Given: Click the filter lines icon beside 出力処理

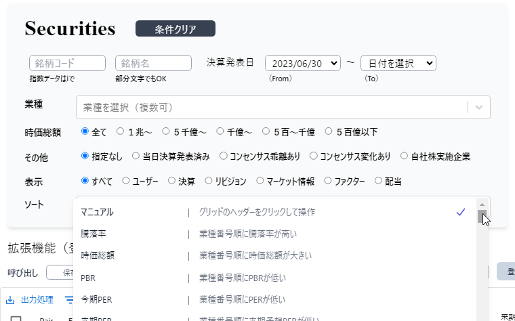Looking at the screenshot, I should pos(68,299).
